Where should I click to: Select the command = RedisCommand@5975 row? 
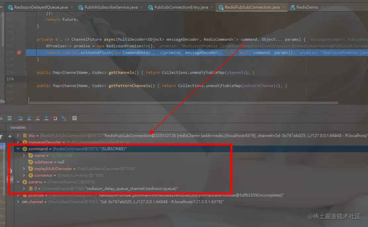(191, 149)
